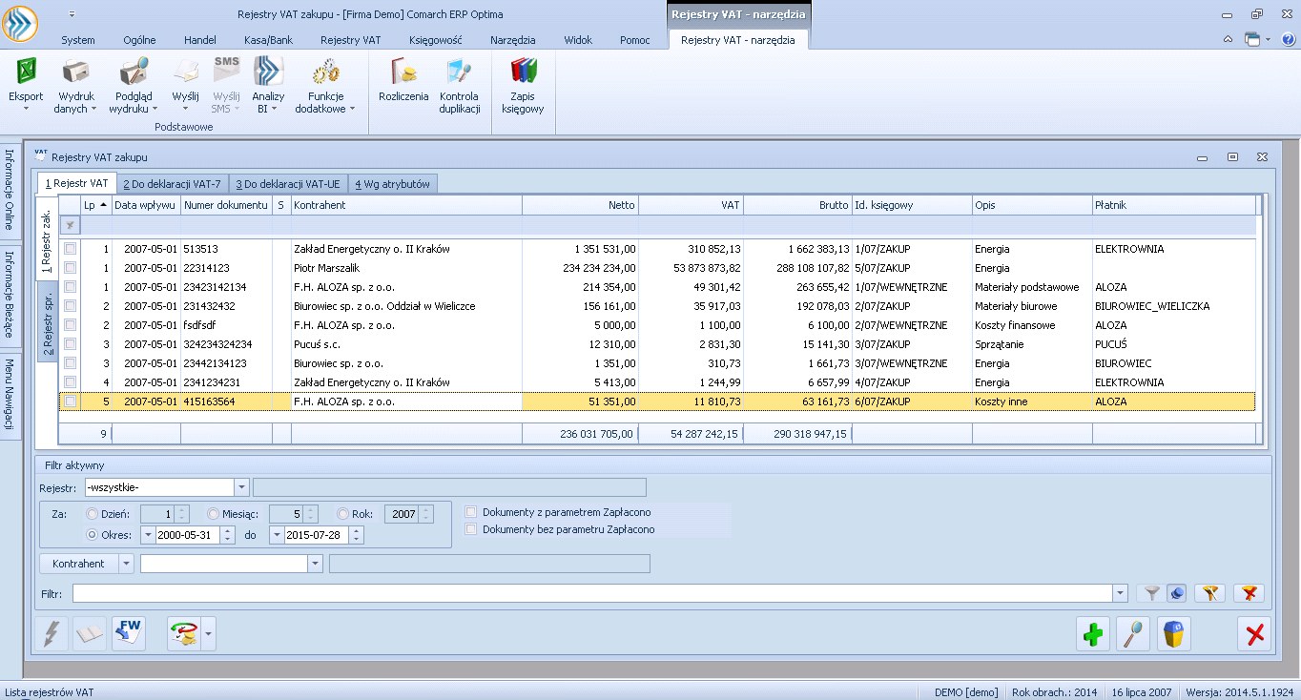Click the green plus add-record button
The height and width of the screenshot is (700, 1301).
click(x=1093, y=633)
